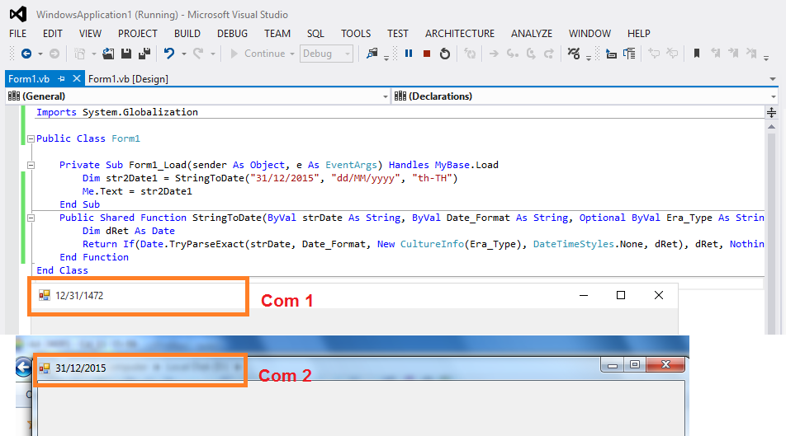Collapse the Public Class Form1 region

click(x=31, y=138)
